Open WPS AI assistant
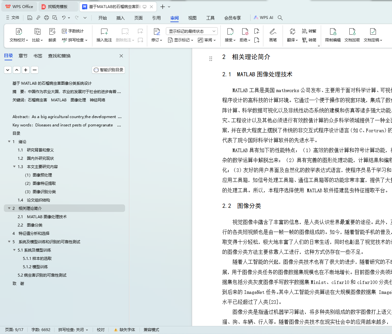This screenshot has width=392, height=334. tap(263, 18)
